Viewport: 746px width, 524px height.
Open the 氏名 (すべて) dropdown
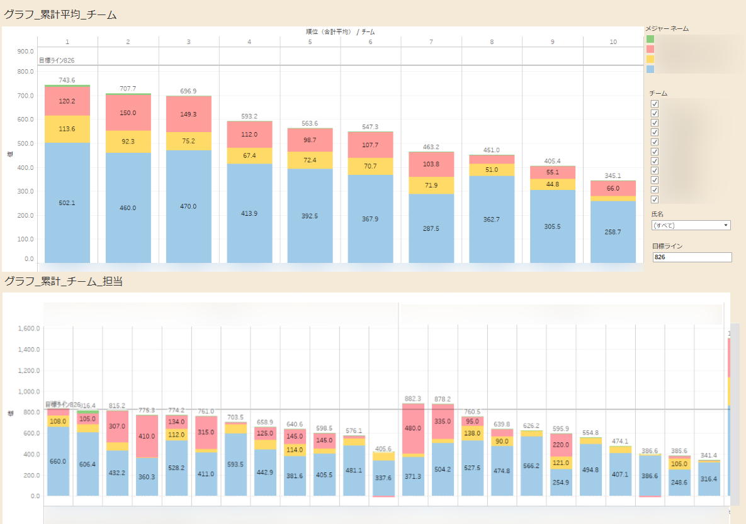pos(691,225)
